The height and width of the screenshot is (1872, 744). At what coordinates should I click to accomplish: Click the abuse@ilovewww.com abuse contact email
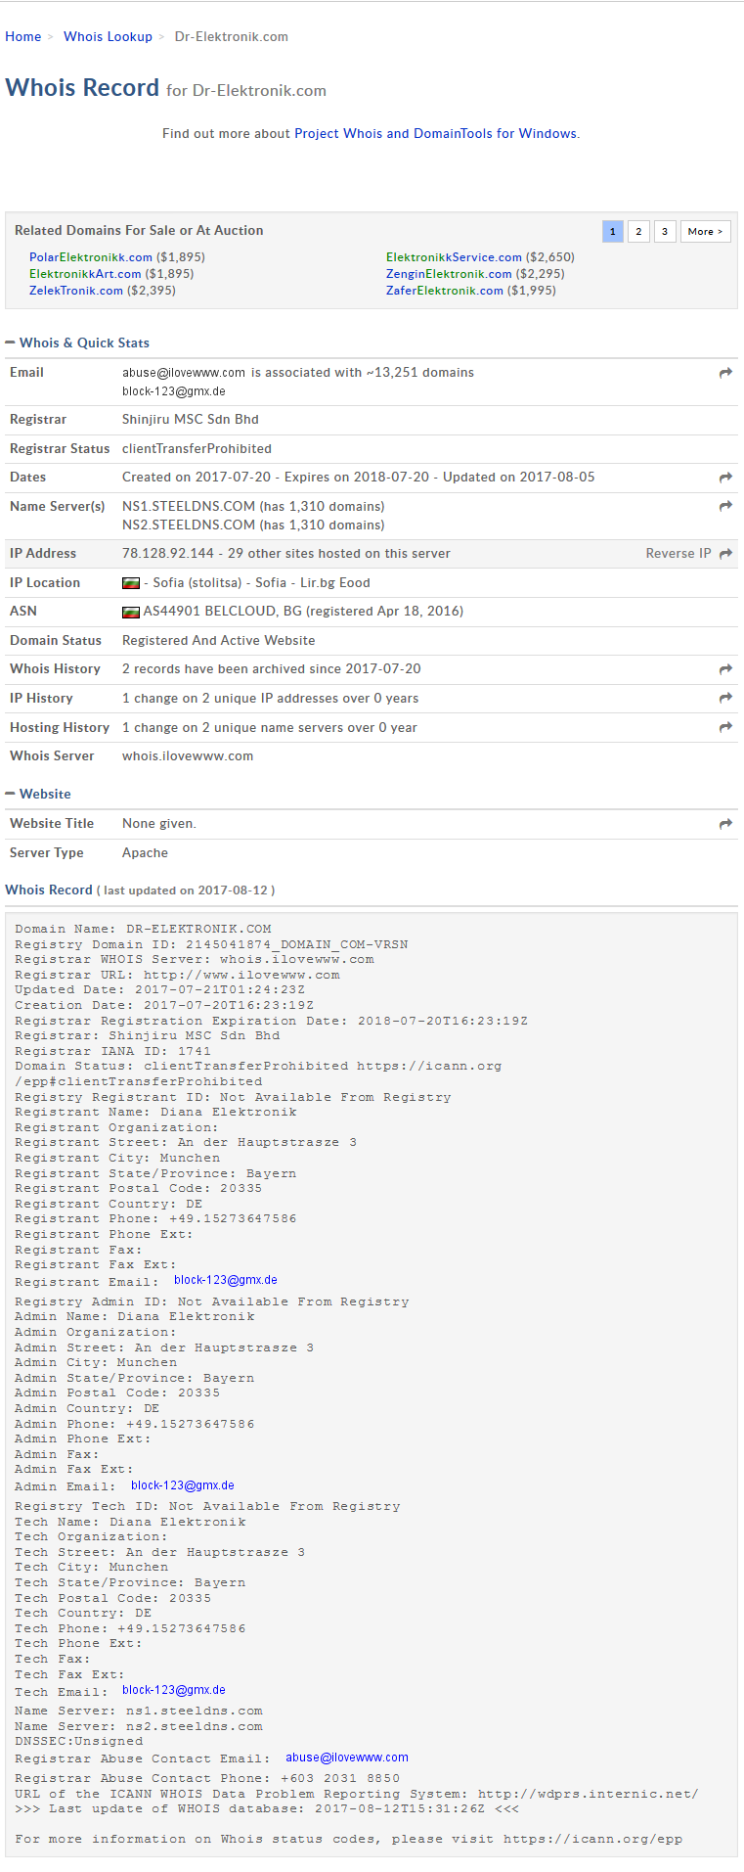[346, 1758]
